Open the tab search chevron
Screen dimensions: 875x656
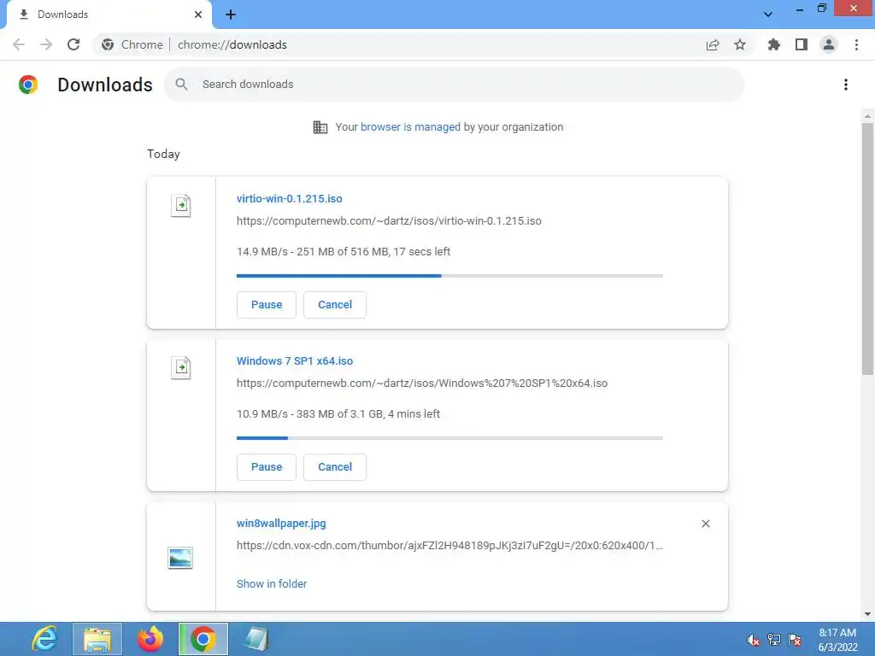[x=768, y=14]
